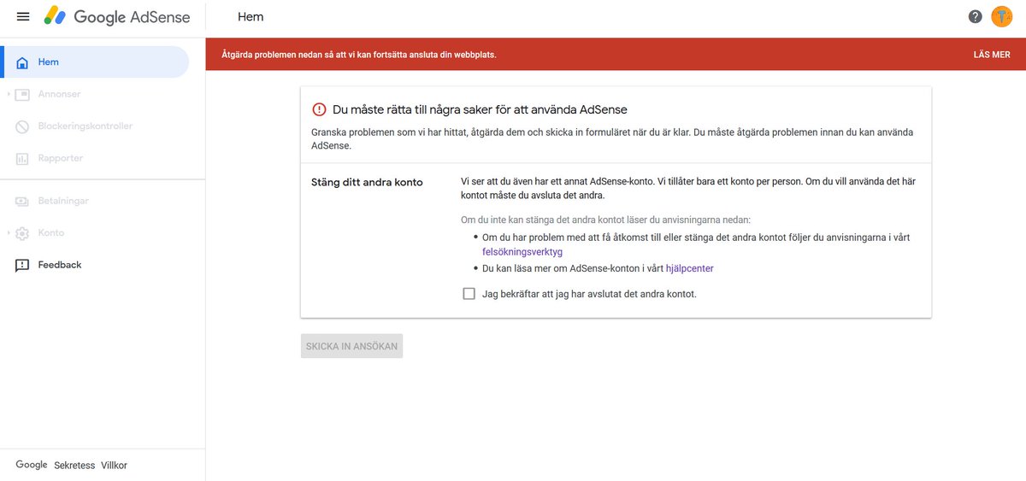The image size is (1026, 481).
Task: Select Hem in the sidebar
Action: pyautogui.click(x=95, y=62)
